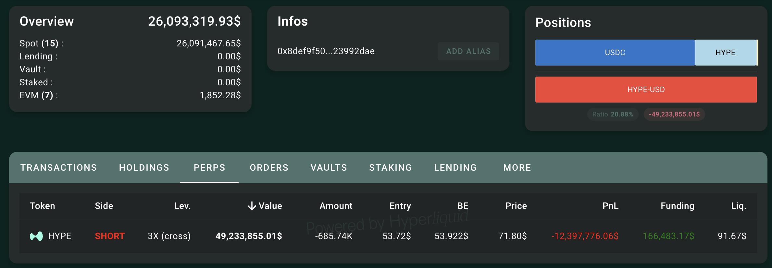
Task: Click the Liq. column header
Action: tap(739, 206)
